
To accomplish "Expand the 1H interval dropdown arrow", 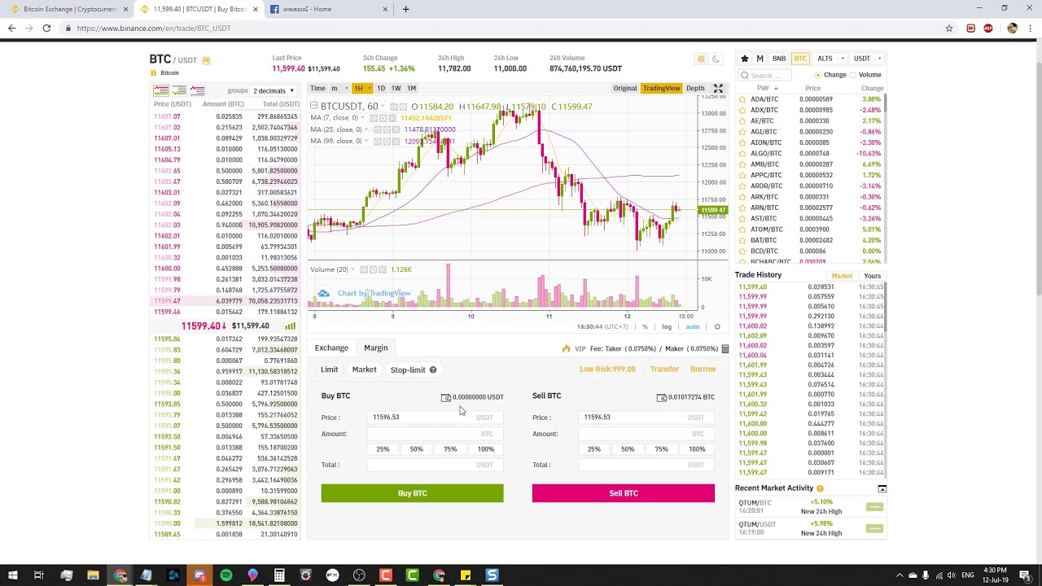I will (369, 88).
